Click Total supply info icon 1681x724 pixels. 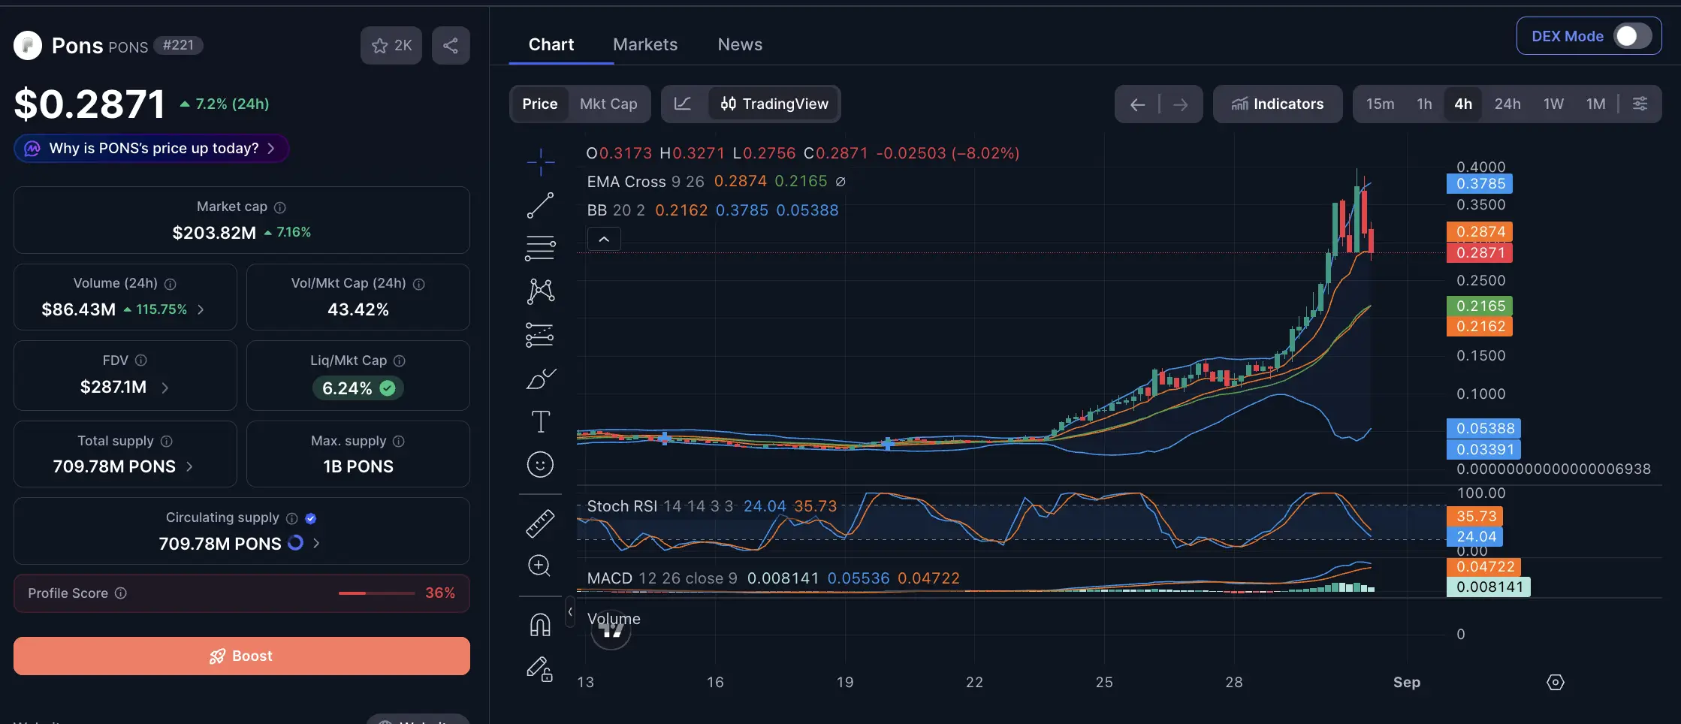[x=167, y=442]
